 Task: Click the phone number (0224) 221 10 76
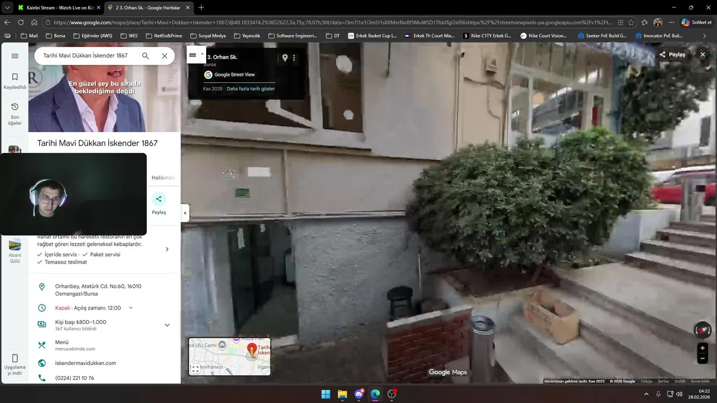75,378
